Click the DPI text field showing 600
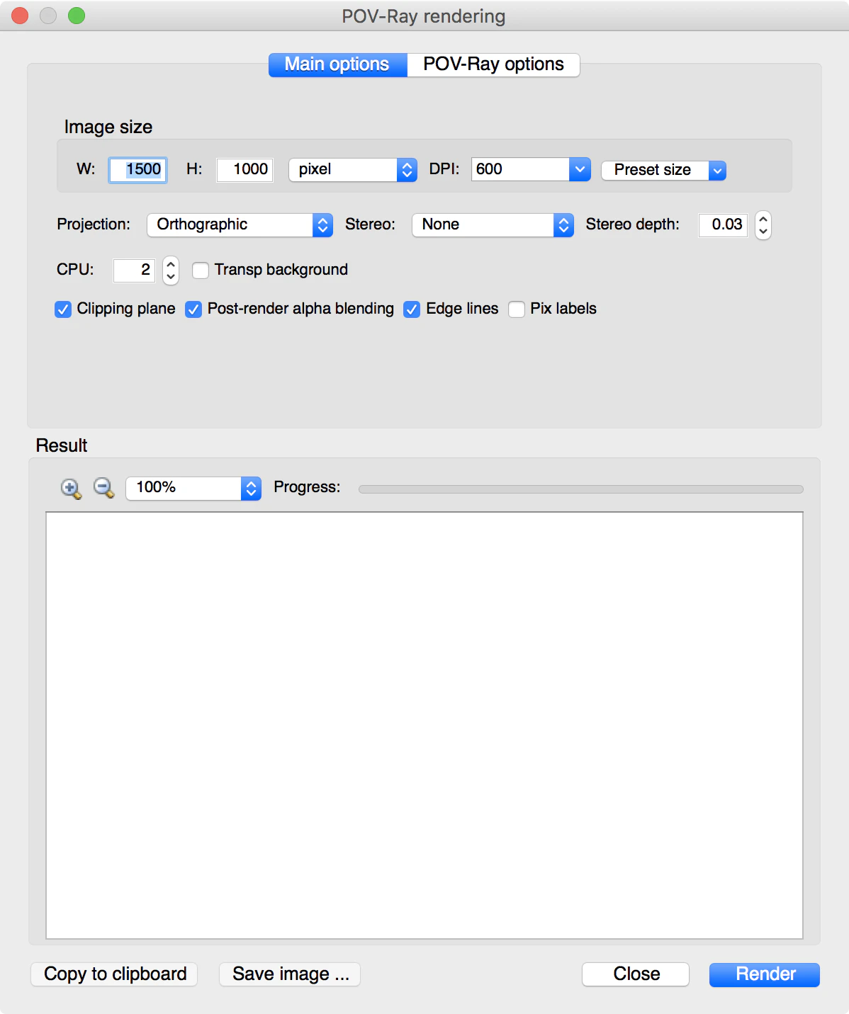Screen dimensions: 849x1014 pyautogui.click(x=520, y=169)
